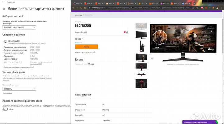Close the 'Мон' browser tab

click(179, 3)
